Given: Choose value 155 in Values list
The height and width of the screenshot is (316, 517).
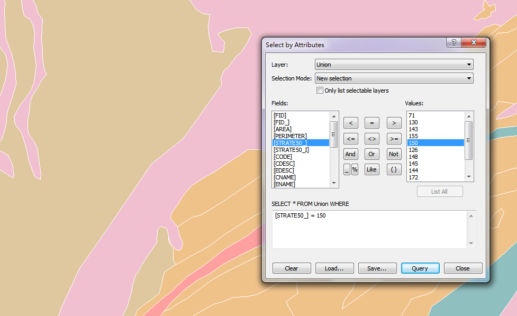Looking at the screenshot, I should pos(436,136).
